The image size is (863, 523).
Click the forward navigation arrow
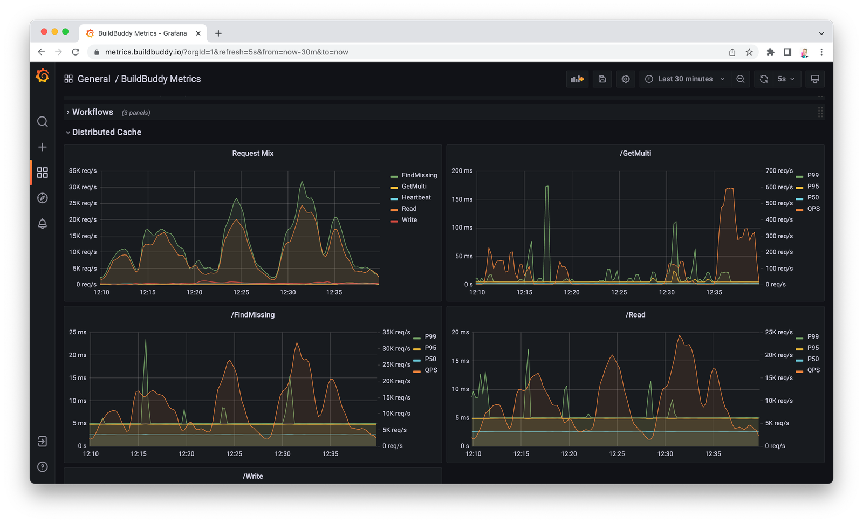[x=58, y=52]
